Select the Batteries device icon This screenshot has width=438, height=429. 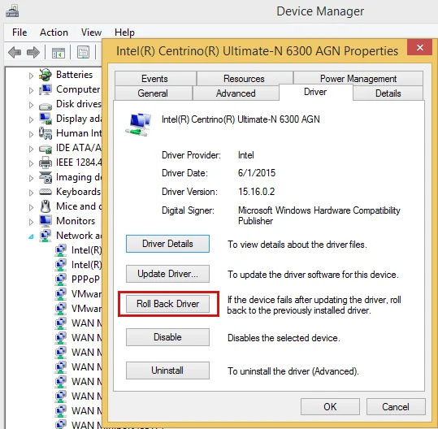coord(46,75)
